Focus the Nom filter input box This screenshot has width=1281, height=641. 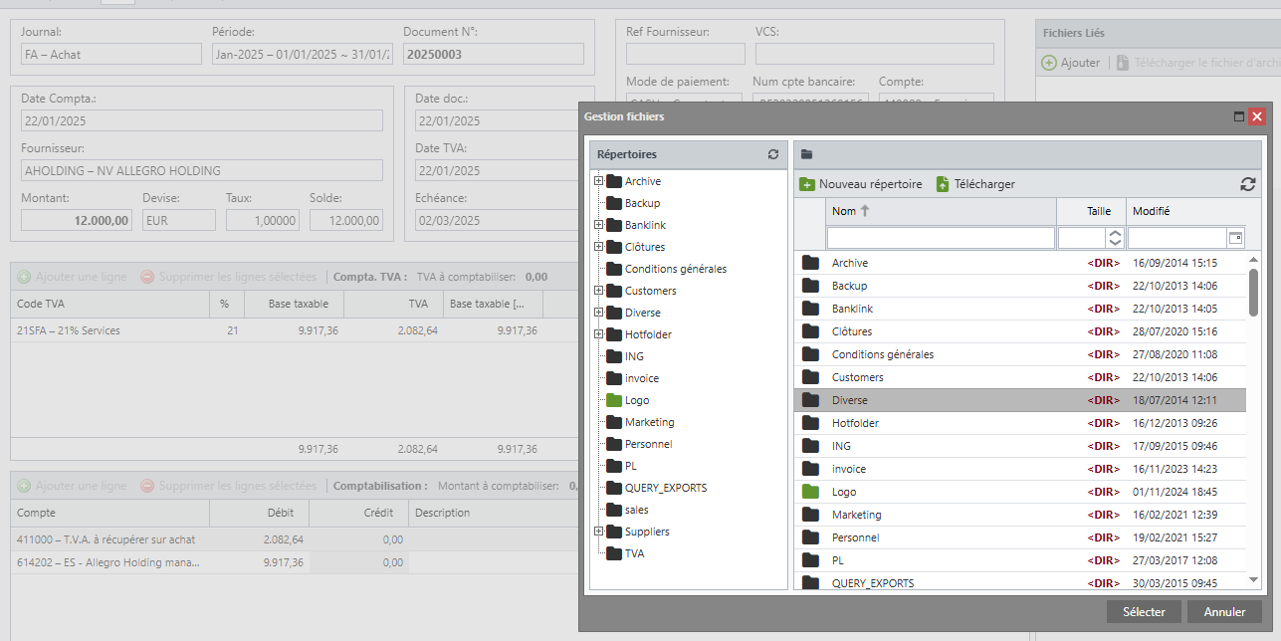tap(941, 238)
